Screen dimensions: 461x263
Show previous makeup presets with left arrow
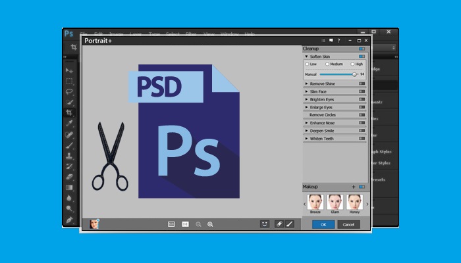304,204
